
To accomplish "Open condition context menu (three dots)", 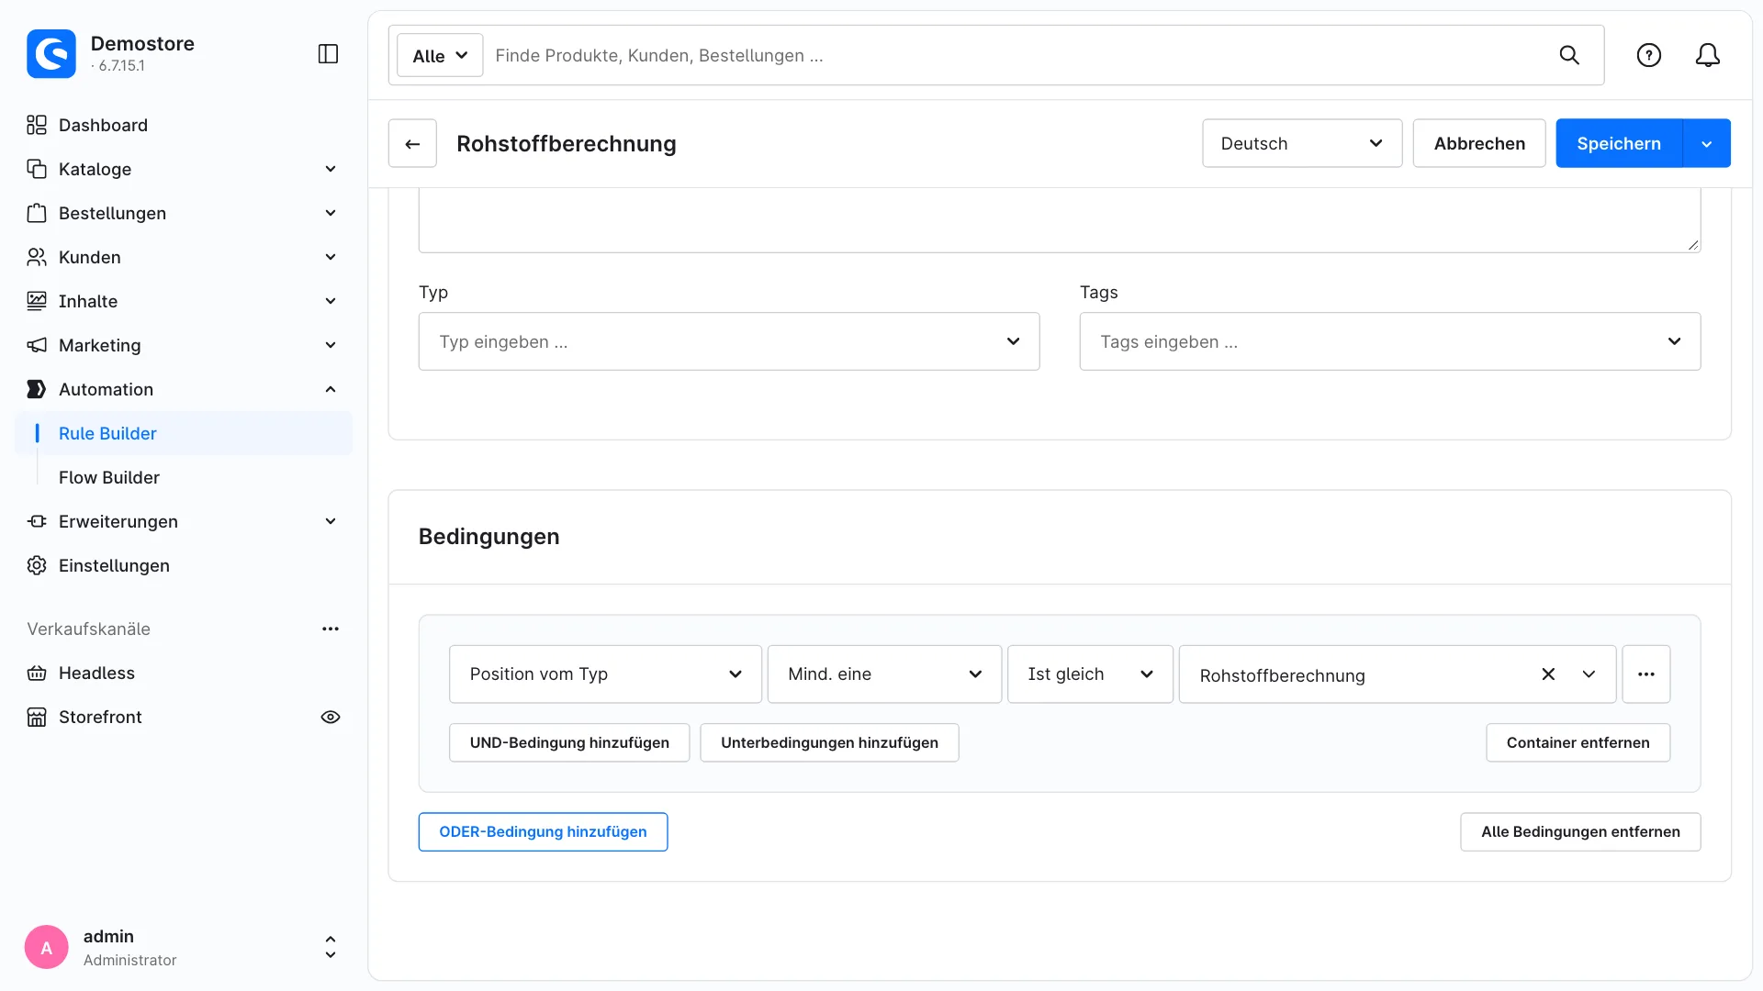I will pos(1646,674).
